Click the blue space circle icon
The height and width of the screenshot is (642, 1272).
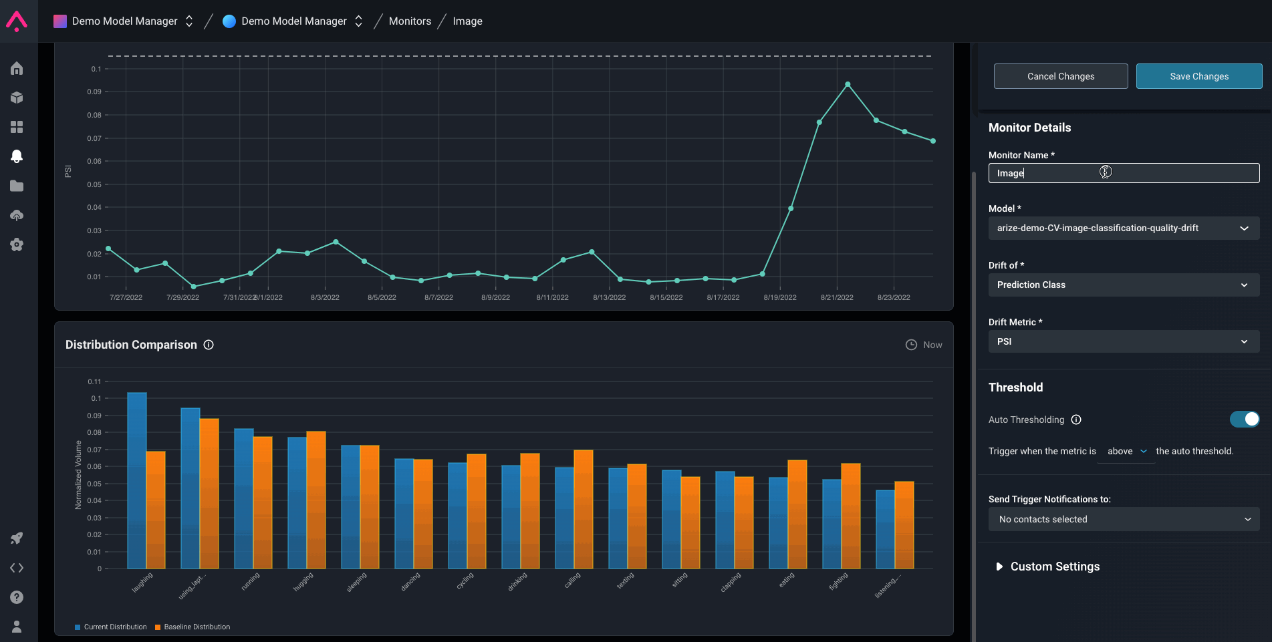(229, 21)
